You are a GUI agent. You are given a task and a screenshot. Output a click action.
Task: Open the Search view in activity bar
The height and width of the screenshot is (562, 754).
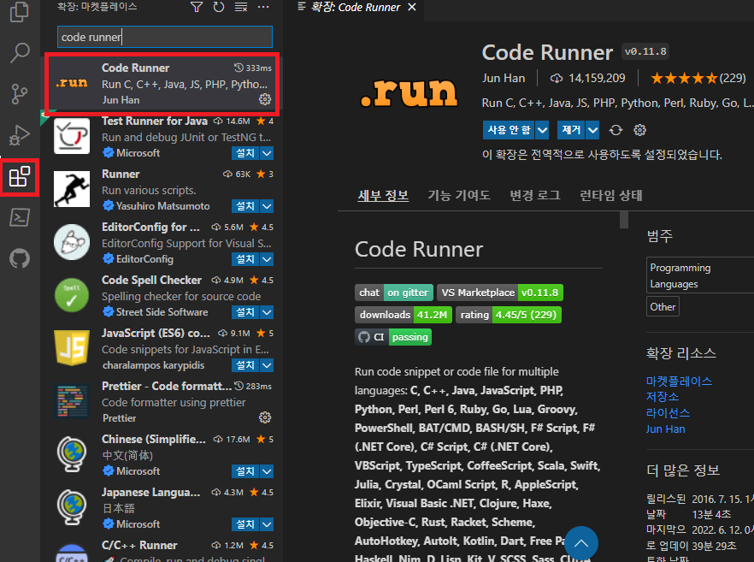19,52
